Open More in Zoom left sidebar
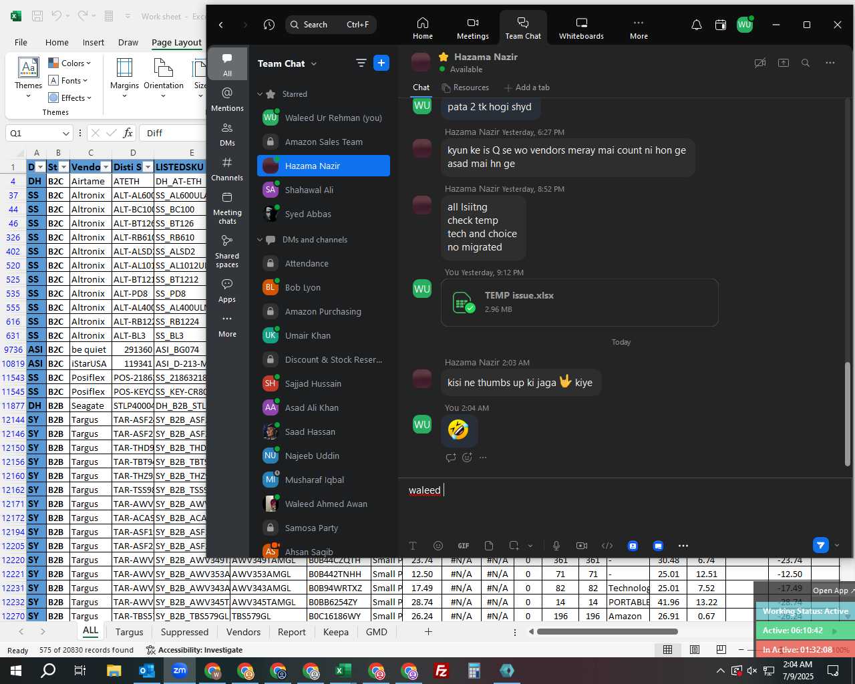Viewport: 855px width, 684px height. [x=227, y=325]
